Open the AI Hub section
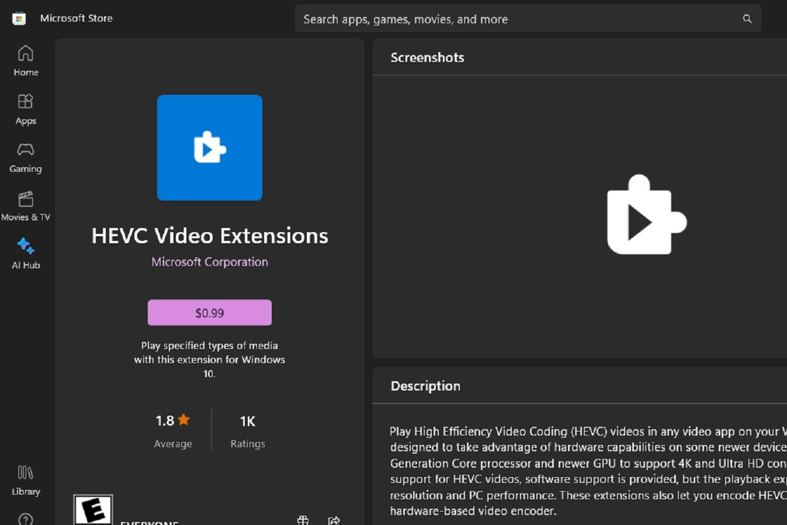The image size is (787, 525). 26,254
